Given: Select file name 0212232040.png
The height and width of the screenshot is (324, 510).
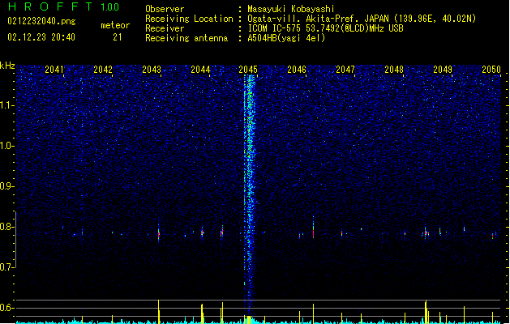Looking at the screenshot, I should [x=41, y=21].
